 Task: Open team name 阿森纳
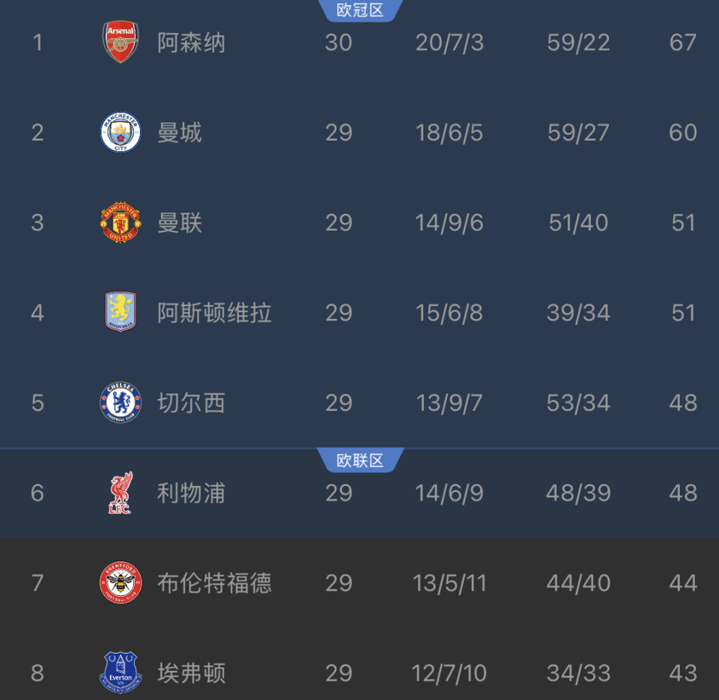(191, 43)
